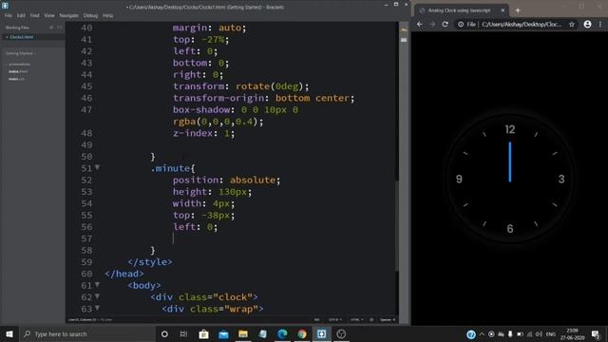Image resolution: width=608 pixels, height=342 pixels.
Task: Open Chrome three-dot menu
Action: [x=600, y=24]
